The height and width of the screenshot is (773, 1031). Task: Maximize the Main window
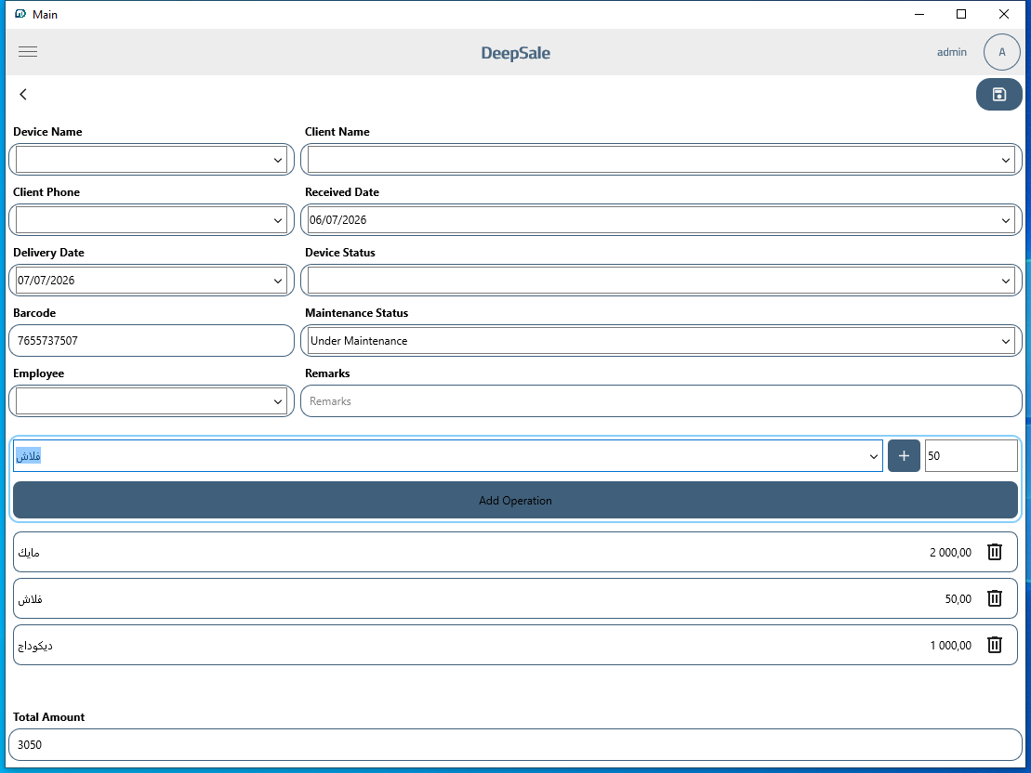960,14
